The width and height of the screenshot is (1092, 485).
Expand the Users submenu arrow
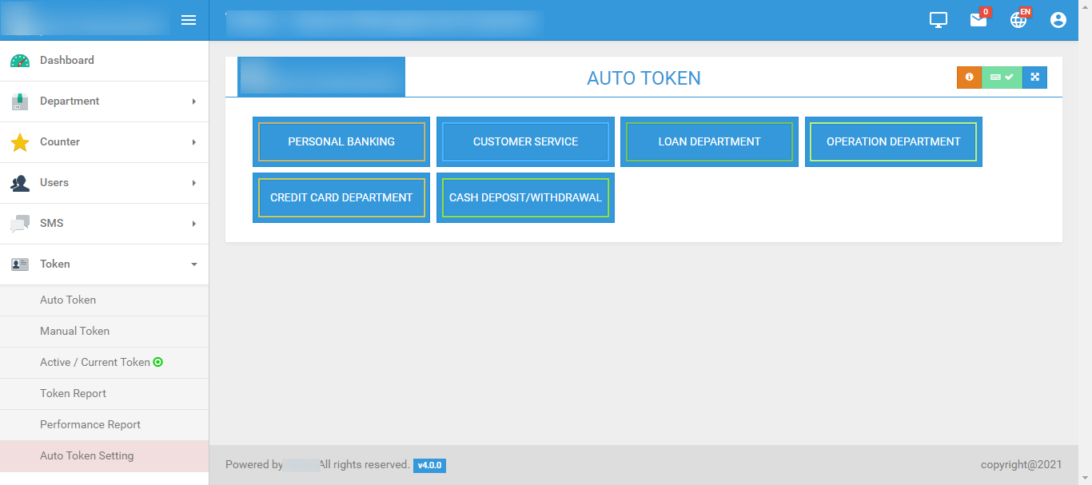pyautogui.click(x=193, y=183)
